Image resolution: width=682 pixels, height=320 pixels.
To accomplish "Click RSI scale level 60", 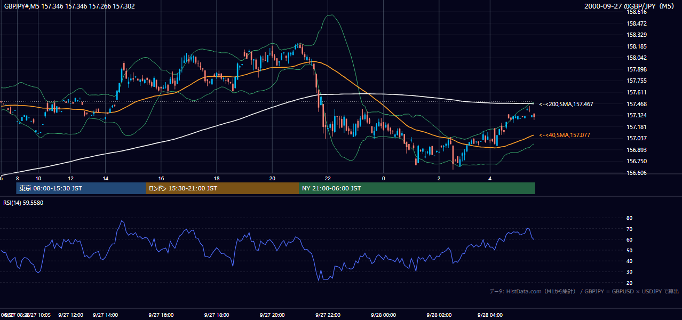I will point(629,239).
